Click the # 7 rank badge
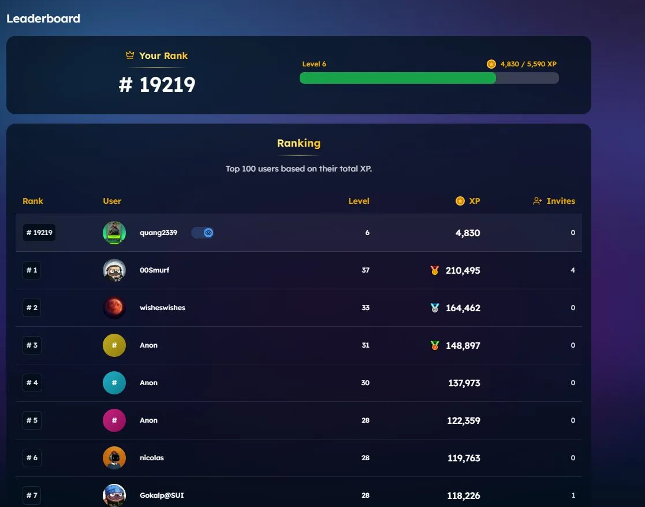This screenshot has height=507, width=645. [32, 495]
